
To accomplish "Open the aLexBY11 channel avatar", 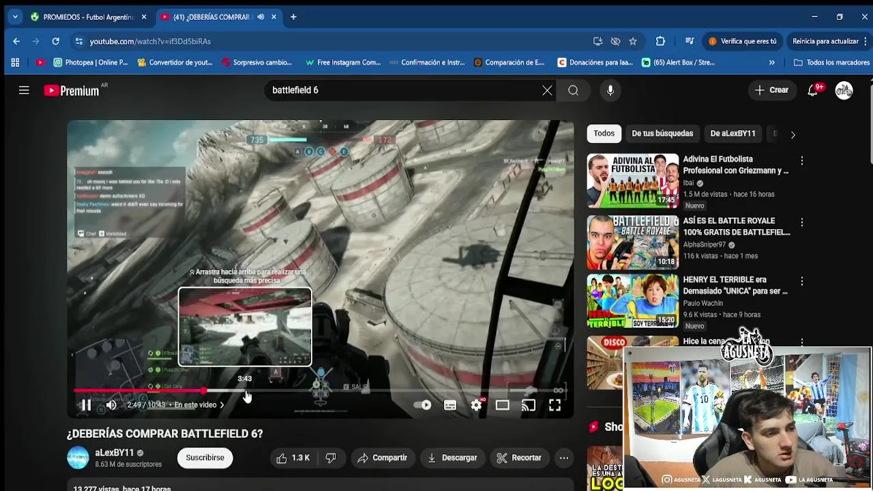I will [78, 458].
